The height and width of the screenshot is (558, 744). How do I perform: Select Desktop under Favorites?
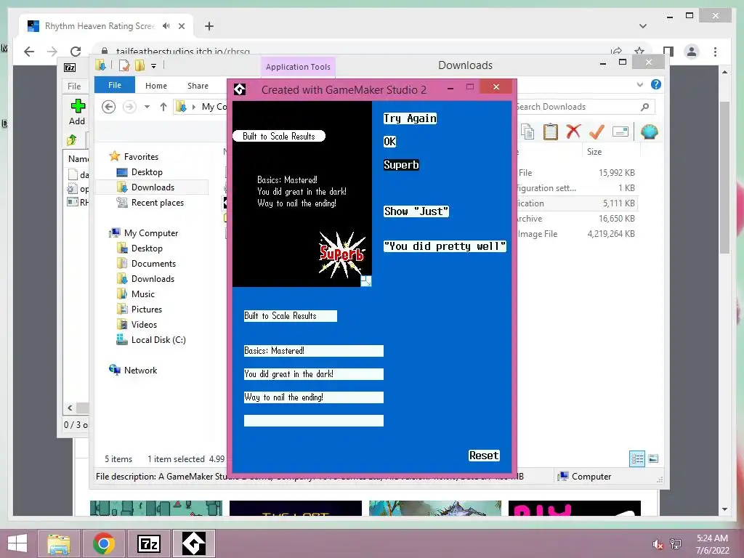[147, 171]
